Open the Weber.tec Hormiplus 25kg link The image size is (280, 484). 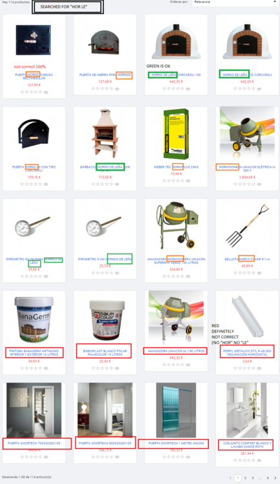click(x=176, y=167)
